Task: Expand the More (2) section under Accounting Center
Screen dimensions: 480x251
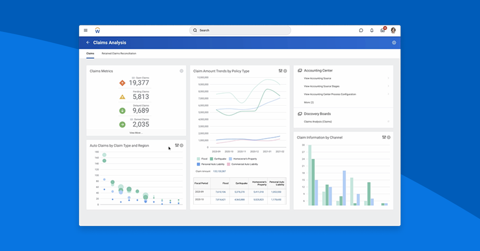Action: [308, 102]
